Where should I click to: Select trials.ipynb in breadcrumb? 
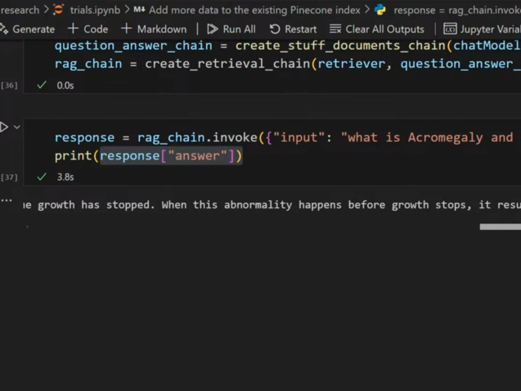coord(95,10)
